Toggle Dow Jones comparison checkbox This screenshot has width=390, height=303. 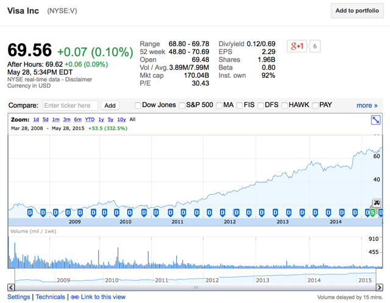(138, 105)
